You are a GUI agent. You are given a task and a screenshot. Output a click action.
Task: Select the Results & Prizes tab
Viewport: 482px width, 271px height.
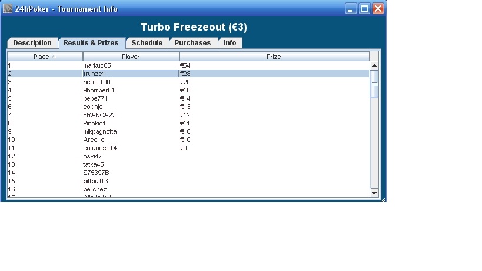91,43
